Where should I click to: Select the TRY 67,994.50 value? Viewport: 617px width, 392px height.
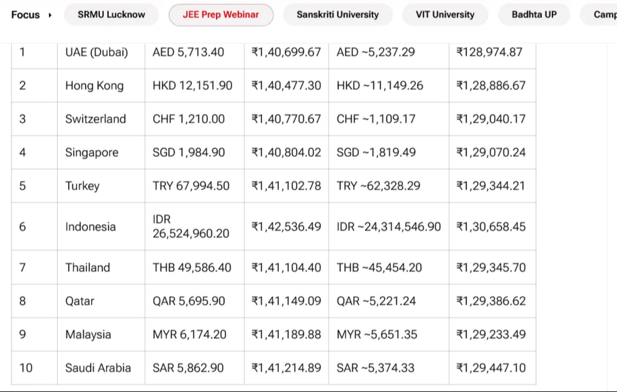191,186
